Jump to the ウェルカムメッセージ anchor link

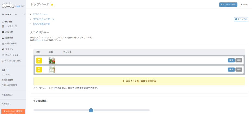click(x=43, y=19)
